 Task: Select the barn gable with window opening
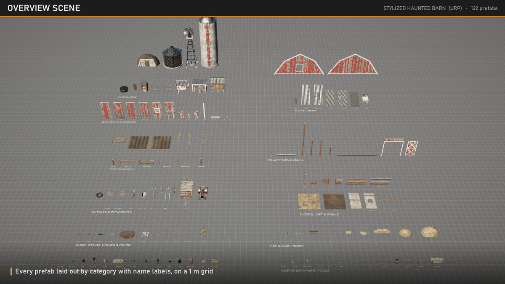[299, 64]
